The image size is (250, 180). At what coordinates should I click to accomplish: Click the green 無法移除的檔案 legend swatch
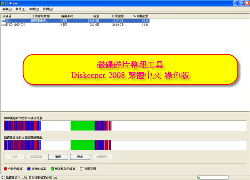(x=52, y=169)
